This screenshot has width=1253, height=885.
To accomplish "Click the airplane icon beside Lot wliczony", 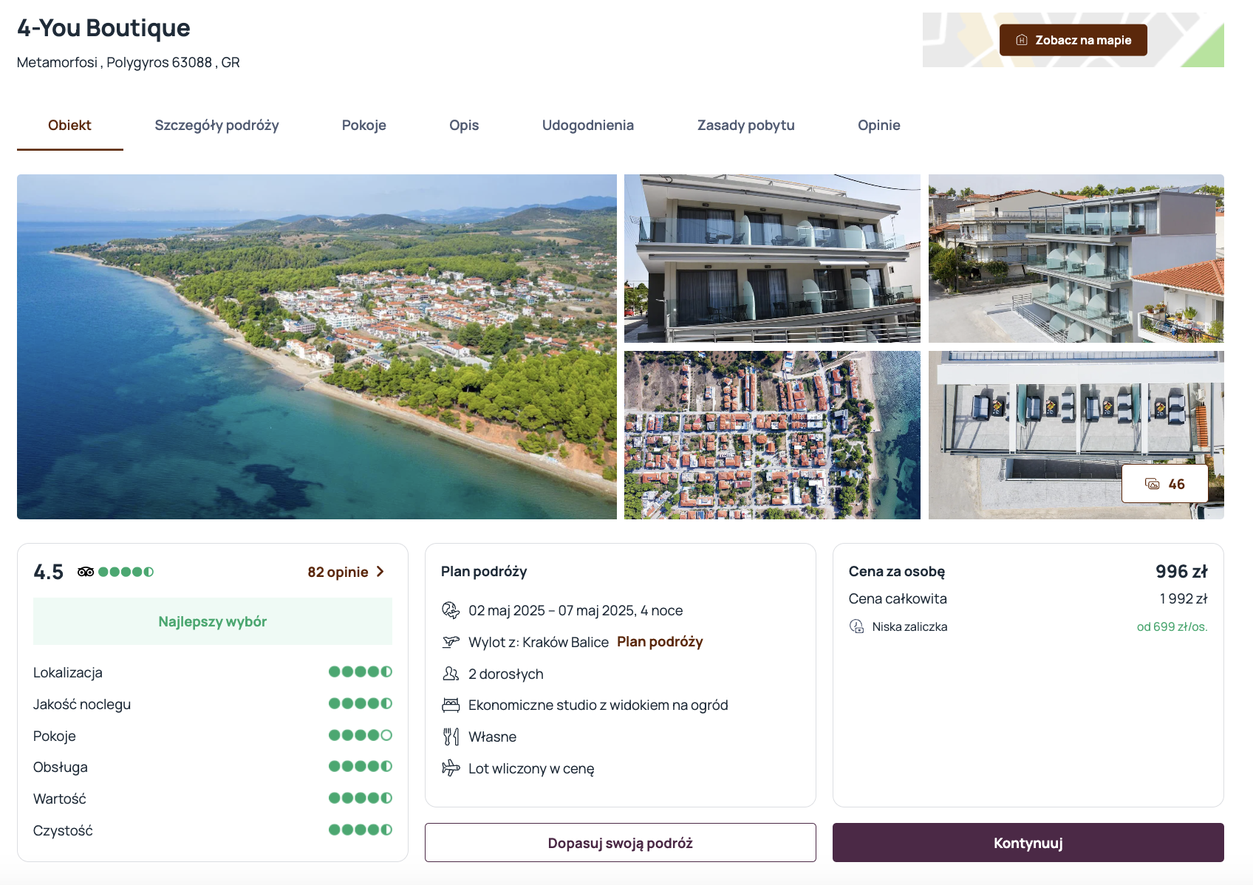I will pos(451,768).
